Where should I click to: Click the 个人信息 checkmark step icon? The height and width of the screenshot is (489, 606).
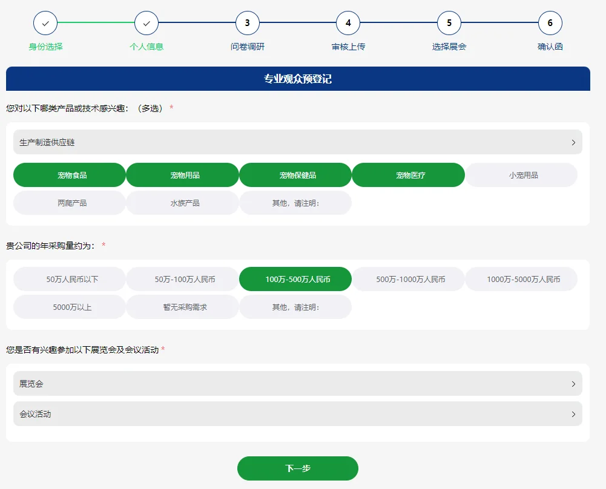coord(146,22)
